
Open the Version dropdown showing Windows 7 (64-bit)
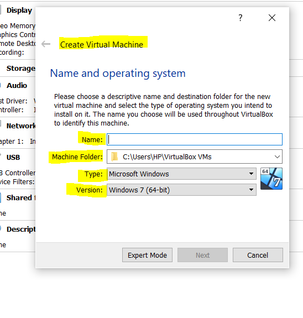click(x=181, y=190)
